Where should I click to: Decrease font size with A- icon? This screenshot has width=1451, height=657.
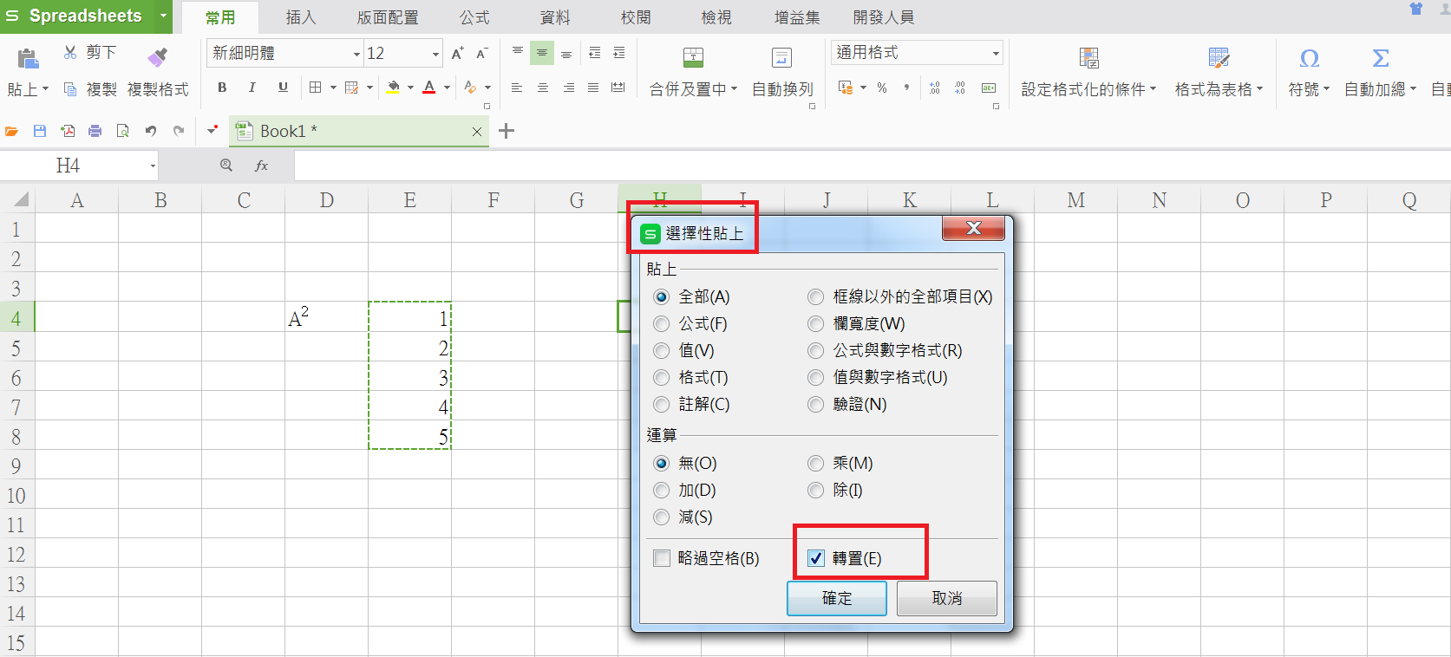pyautogui.click(x=482, y=54)
